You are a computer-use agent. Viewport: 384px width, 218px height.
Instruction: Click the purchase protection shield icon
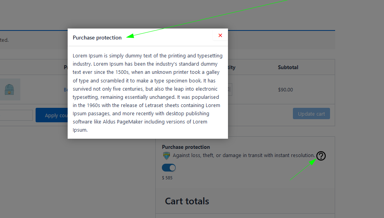point(166,156)
